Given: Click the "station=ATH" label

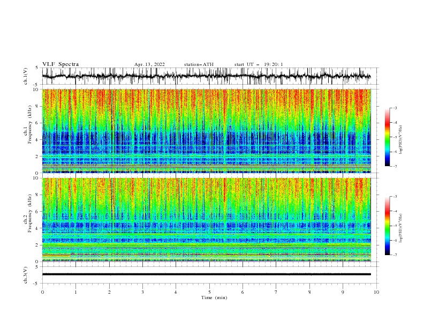Looking at the screenshot, I should [199, 64].
